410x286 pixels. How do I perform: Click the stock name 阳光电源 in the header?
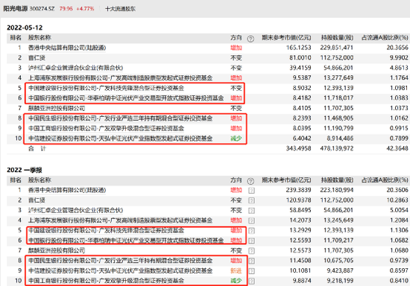coord(16,9)
